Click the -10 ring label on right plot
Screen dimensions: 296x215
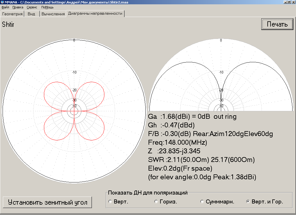pos(221,72)
